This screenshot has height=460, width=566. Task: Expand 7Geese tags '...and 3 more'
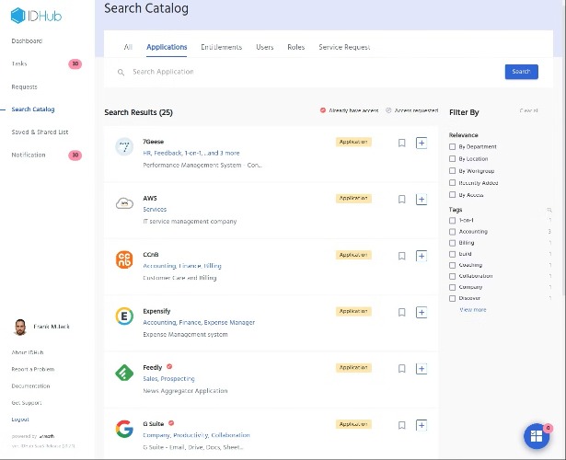point(222,153)
